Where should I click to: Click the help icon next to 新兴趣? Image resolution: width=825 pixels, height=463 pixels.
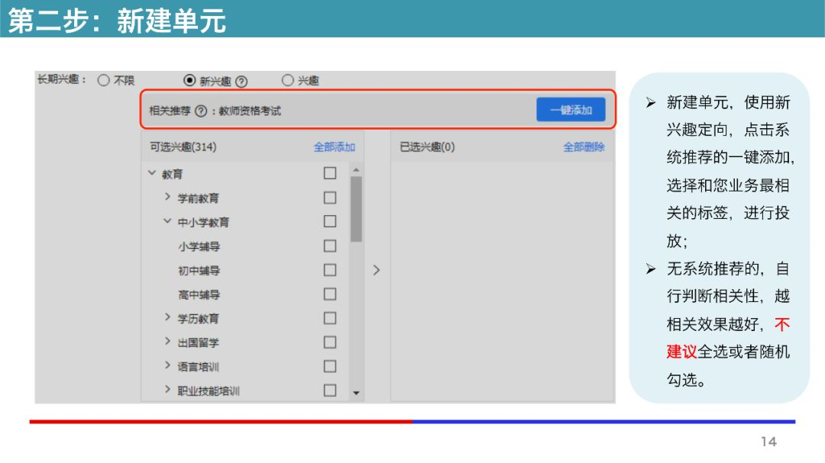[242, 81]
